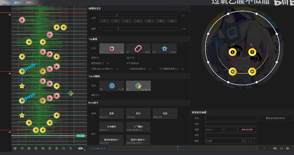
Task: Open the playback speed dropdown
Action: coord(266,148)
